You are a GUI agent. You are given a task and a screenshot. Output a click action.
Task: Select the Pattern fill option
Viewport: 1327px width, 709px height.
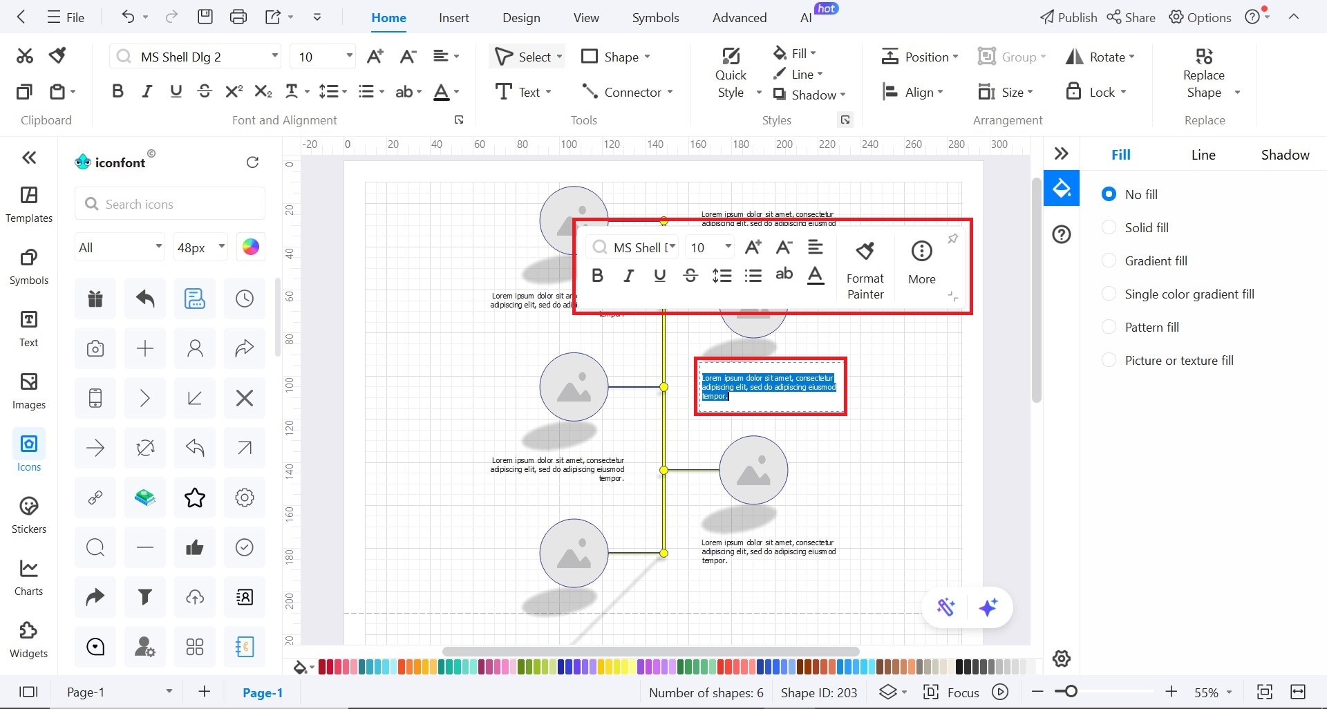tap(1140, 327)
